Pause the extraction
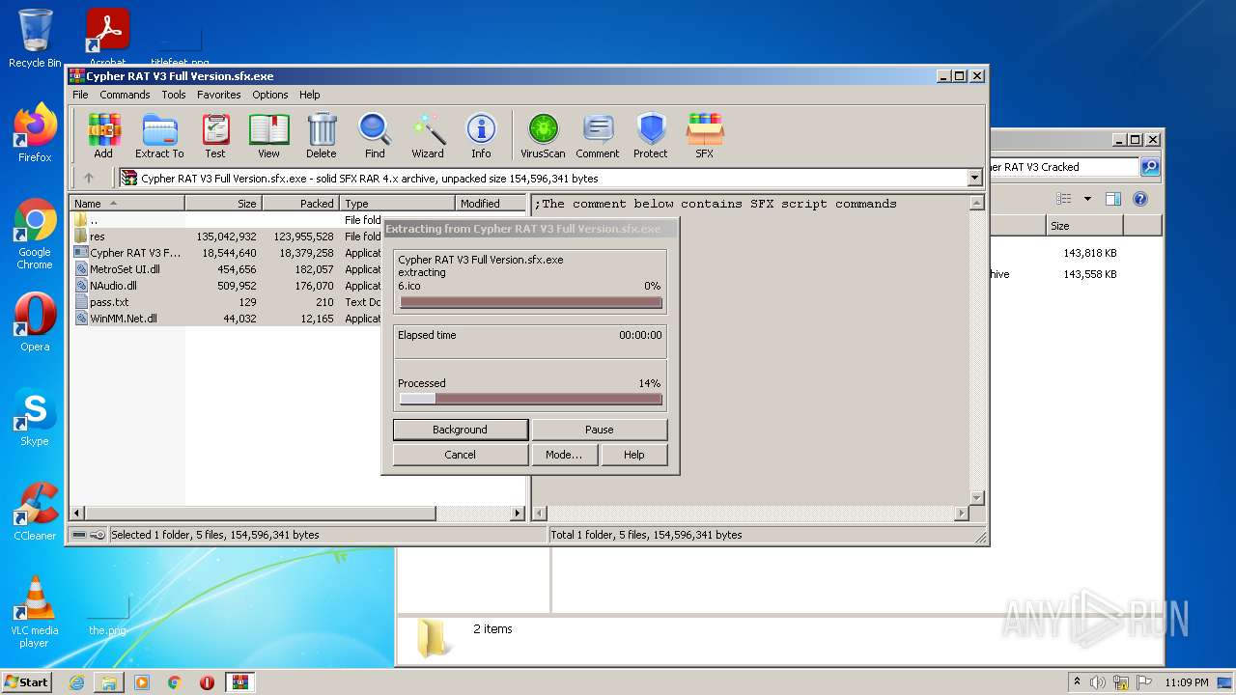 coord(600,430)
